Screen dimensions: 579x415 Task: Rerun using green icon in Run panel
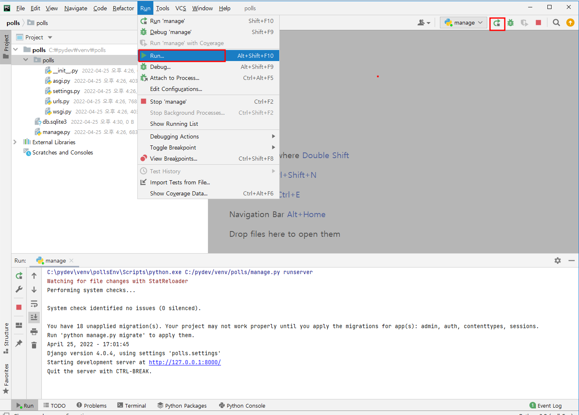pos(19,276)
